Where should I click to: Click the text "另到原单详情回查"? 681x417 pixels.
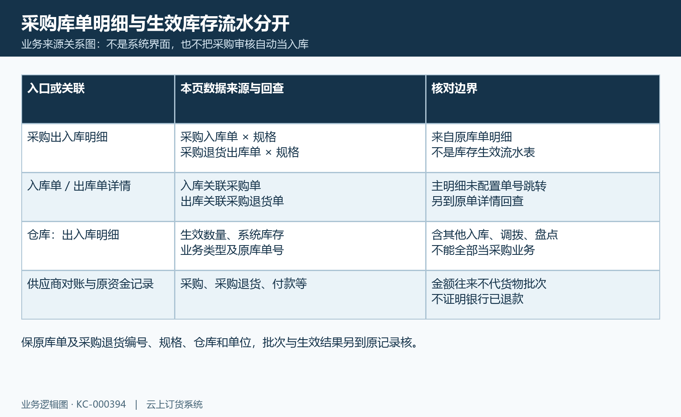pyautogui.click(x=478, y=201)
